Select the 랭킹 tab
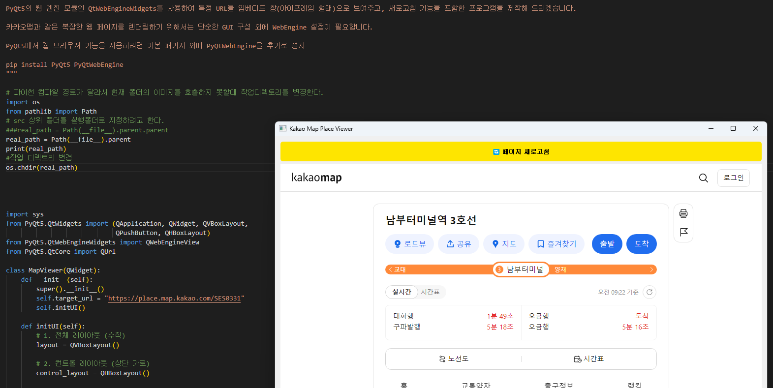Viewport: 773px width, 388px height. pos(635,385)
